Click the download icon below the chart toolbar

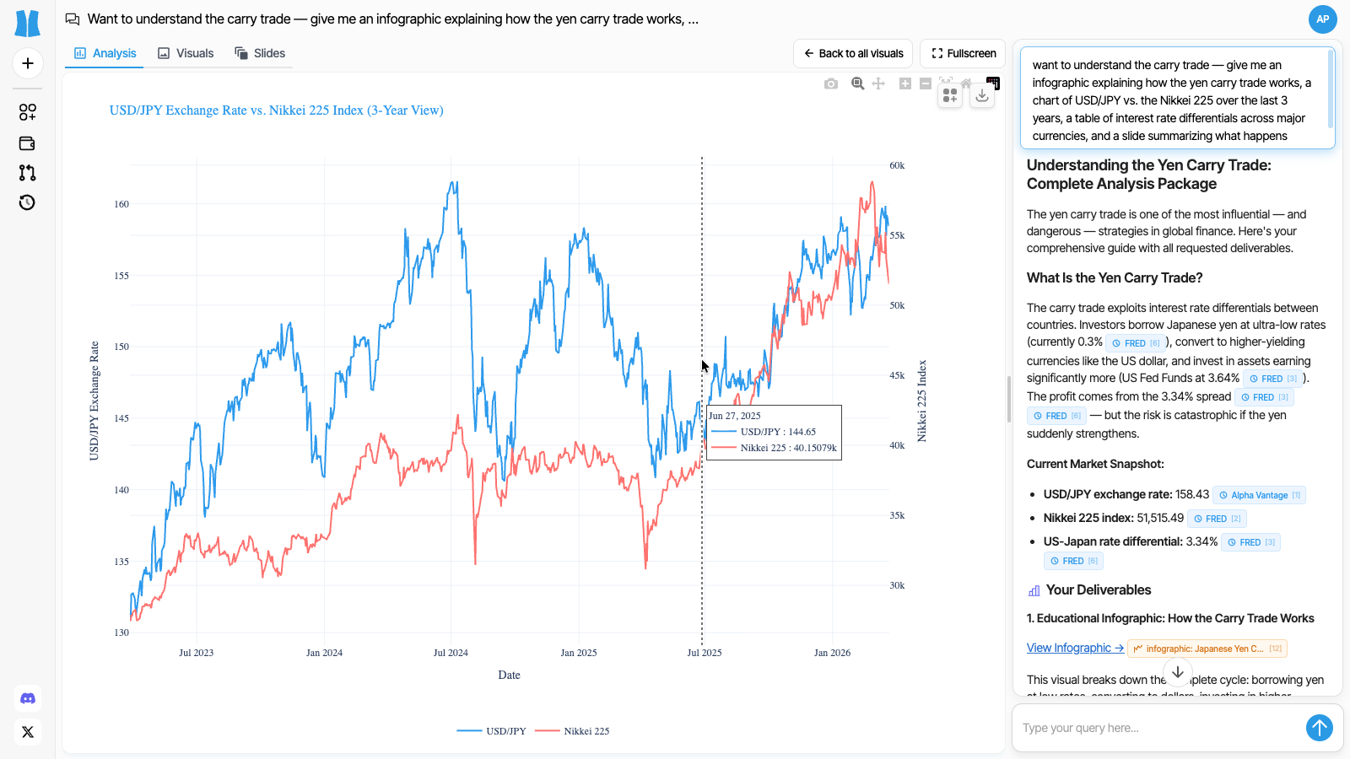click(981, 95)
